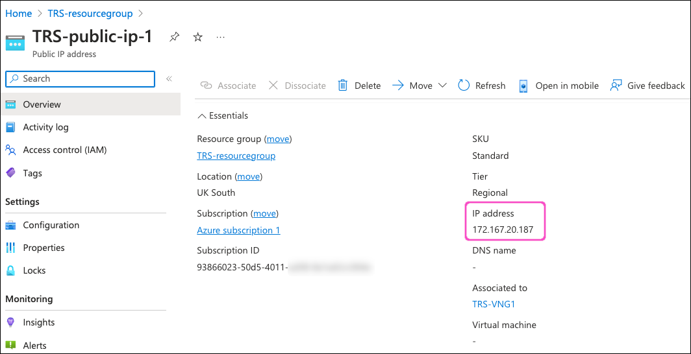Click Home in the breadcrumb
Viewport: 691px width, 354px height.
pyautogui.click(x=18, y=13)
